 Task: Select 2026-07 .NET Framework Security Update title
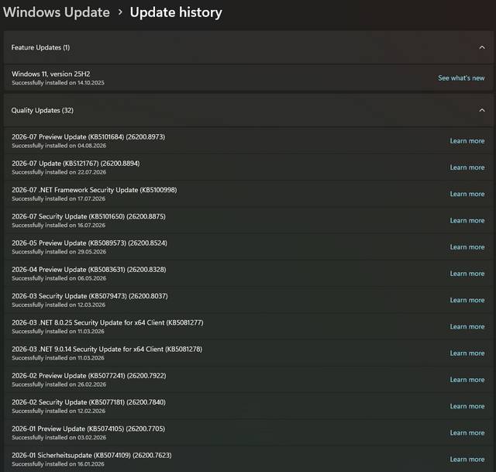pos(95,190)
